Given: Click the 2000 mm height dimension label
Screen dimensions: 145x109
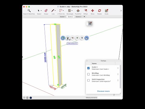Looking at the screenshot, I should point(45,57).
